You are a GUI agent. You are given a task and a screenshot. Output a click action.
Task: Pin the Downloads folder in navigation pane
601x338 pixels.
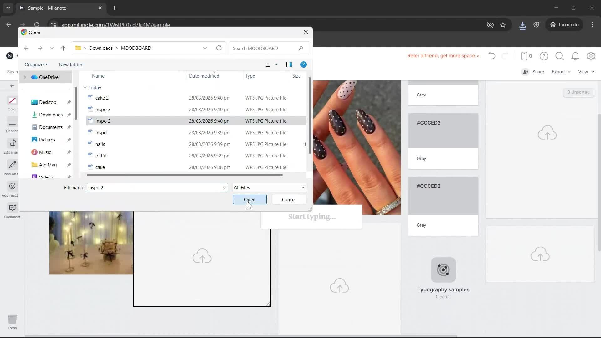tap(69, 115)
